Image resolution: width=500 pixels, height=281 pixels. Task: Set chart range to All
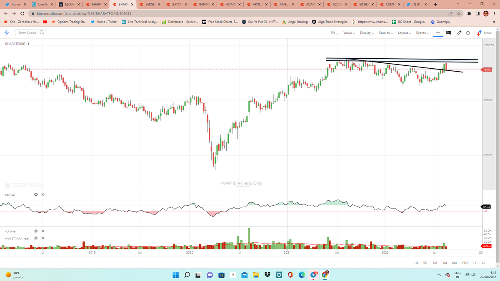(483, 263)
